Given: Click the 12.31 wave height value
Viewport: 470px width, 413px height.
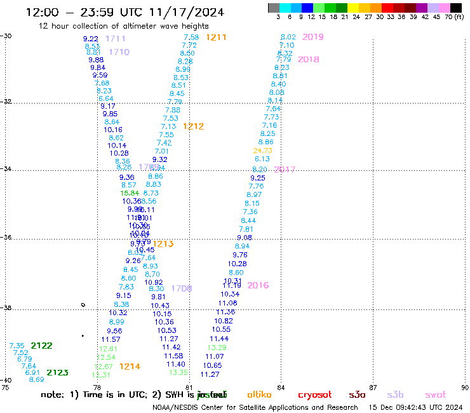Looking at the screenshot, I should click(101, 375).
